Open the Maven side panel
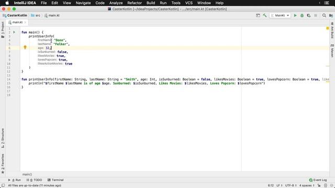This screenshot has width=335, height=188. coord(332,51)
